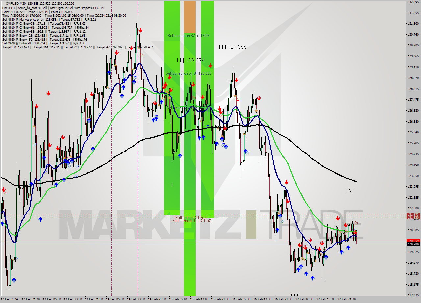Click the 117.635 price axis label
Viewport: 421px width, 303px height.
(413, 295)
